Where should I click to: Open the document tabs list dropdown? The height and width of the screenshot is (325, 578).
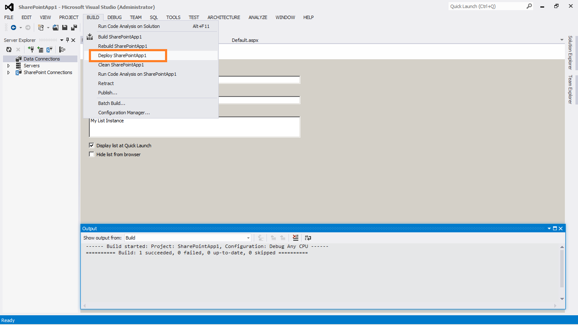561,40
